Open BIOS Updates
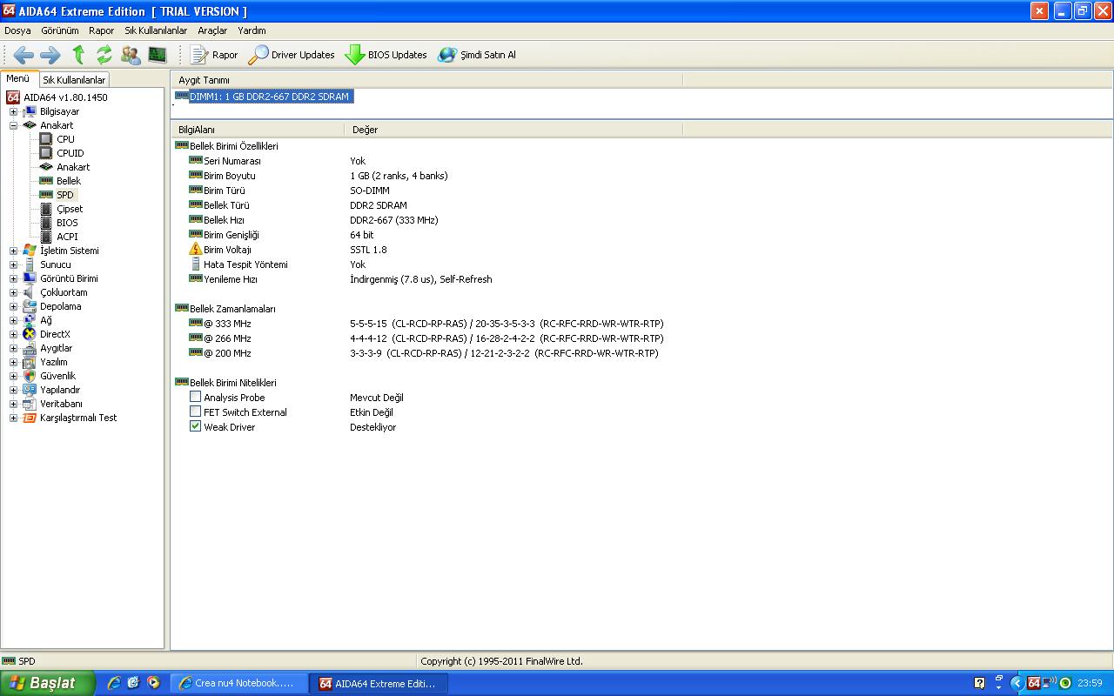1114x696 pixels. pos(386,55)
